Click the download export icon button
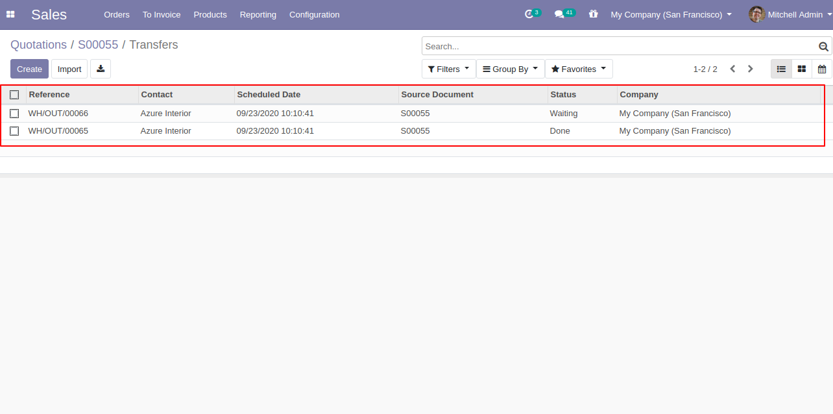 (101, 69)
